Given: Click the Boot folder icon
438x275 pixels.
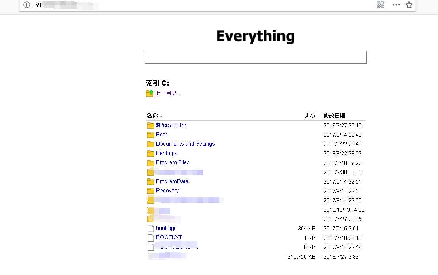Looking at the screenshot, I should tap(151, 135).
